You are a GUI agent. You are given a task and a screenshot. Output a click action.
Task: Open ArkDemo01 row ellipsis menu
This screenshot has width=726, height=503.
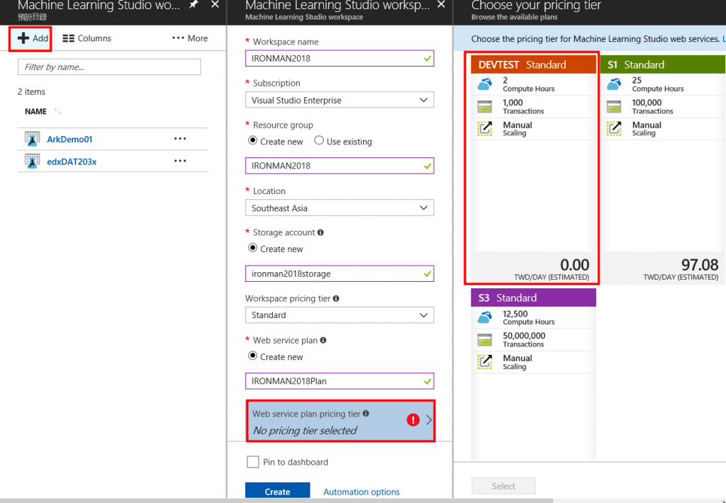[x=180, y=139]
